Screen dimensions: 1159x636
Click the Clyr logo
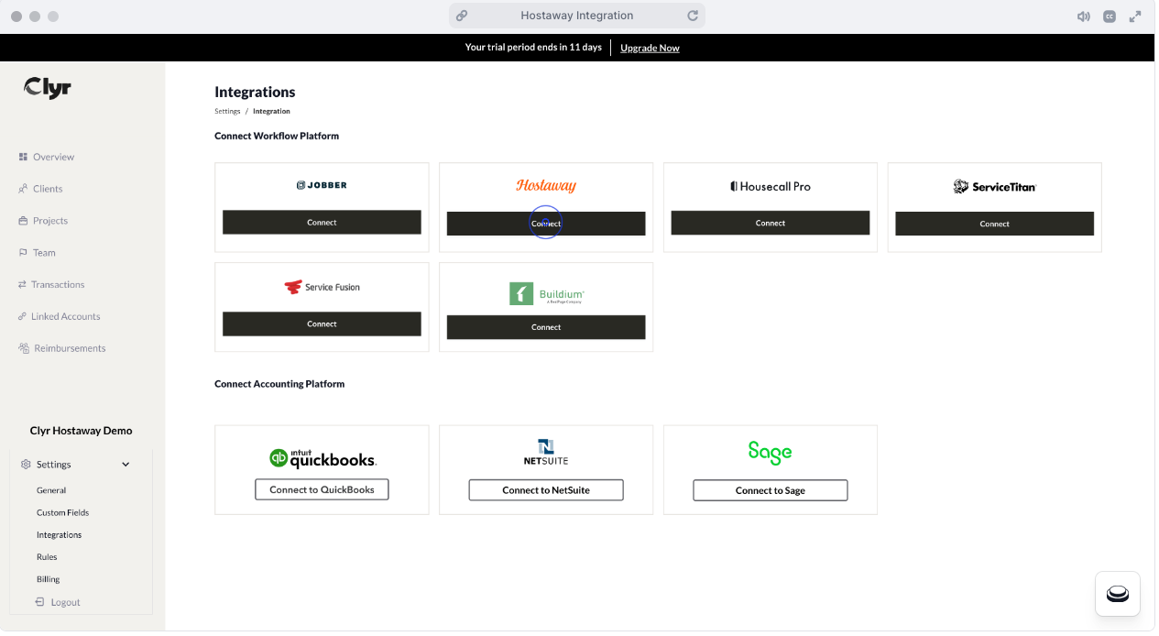48,88
